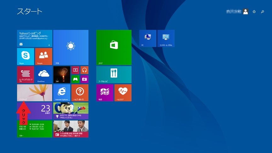Open the Help + Tips question mark tile
The image size is (272, 153).
coord(80,93)
